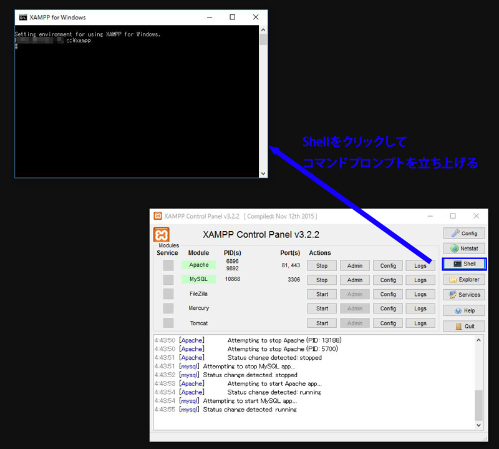The image size is (499, 449).
Task: Close the XAMPP for Windows shell window
Action: click(256, 17)
